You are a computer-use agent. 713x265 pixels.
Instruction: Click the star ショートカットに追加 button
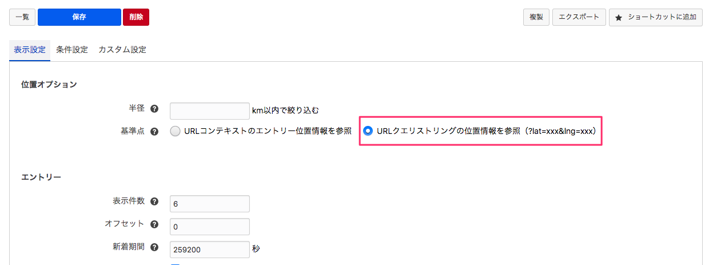(x=655, y=17)
